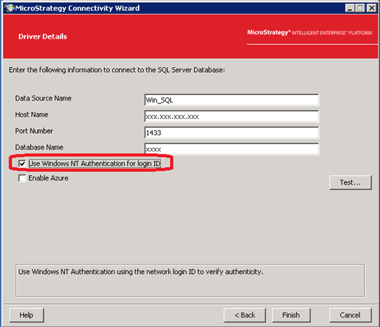This screenshot has width=380, height=327.
Task: Click the MicroStrategy wizard title bar icon
Action: point(10,8)
